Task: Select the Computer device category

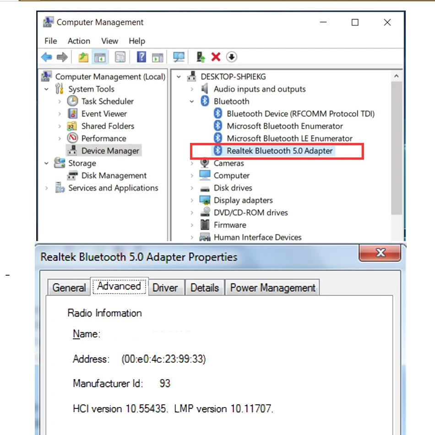Action: point(231,175)
